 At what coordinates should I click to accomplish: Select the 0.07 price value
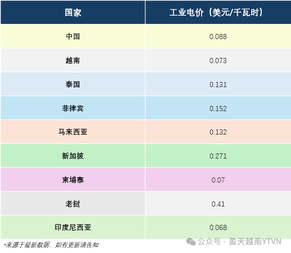pos(218,180)
